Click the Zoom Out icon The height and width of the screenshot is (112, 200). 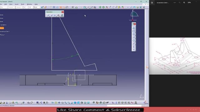[x=69, y=103]
